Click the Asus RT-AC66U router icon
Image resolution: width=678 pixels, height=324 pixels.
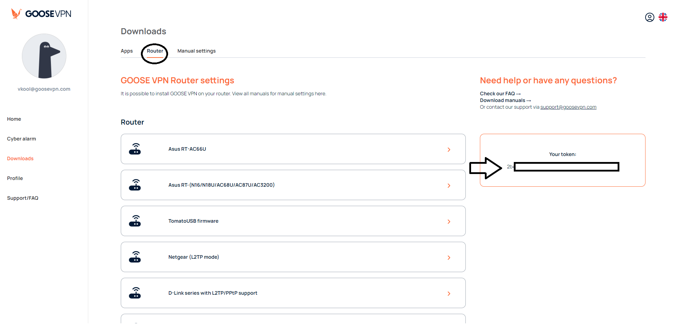click(x=135, y=149)
